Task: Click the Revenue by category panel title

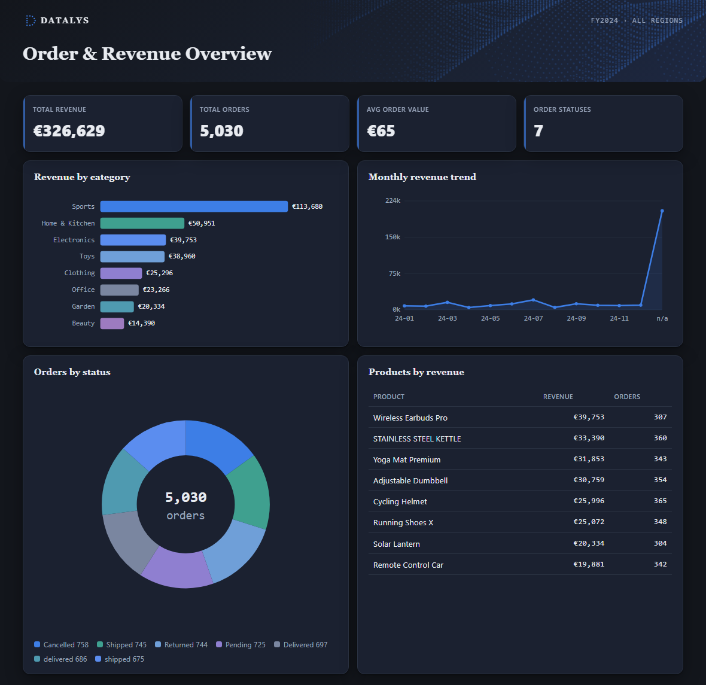Action: point(82,177)
